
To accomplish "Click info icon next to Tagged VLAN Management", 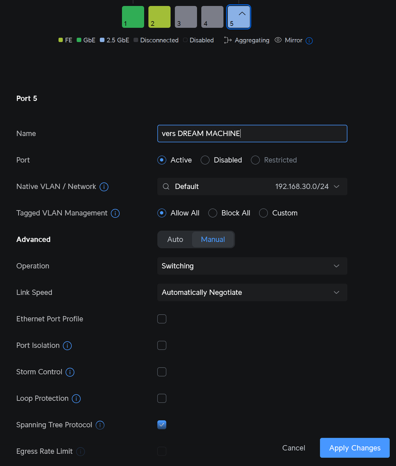I will pyautogui.click(x=116, y=213).
